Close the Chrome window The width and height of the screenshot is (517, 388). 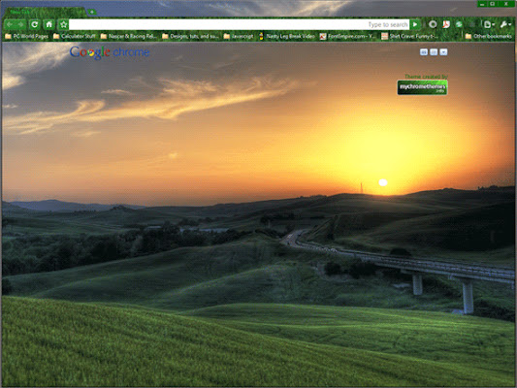click(x=506, y=4)
